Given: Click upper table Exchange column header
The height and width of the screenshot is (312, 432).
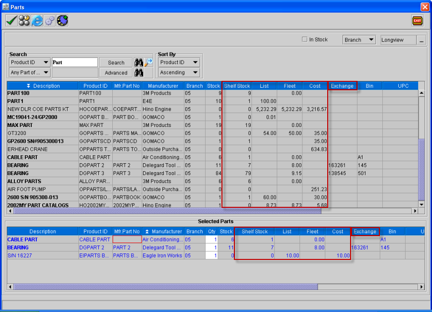Looking at the screenshot, I should pyautogui.click(x=342, y=86).
